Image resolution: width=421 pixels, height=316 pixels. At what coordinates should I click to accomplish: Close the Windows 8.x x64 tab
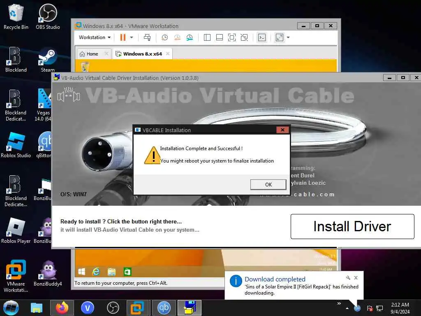pos(168,53)
